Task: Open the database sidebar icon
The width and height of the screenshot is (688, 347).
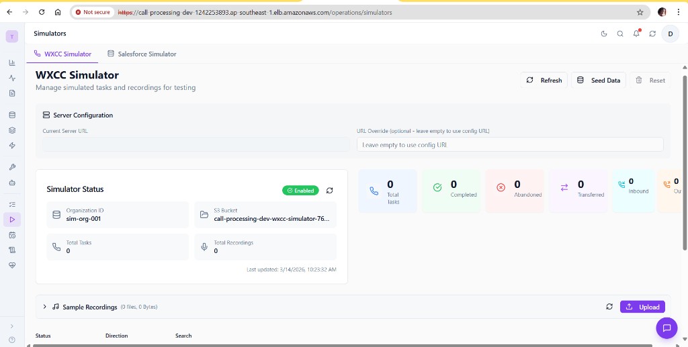Action: pos(12,115)
